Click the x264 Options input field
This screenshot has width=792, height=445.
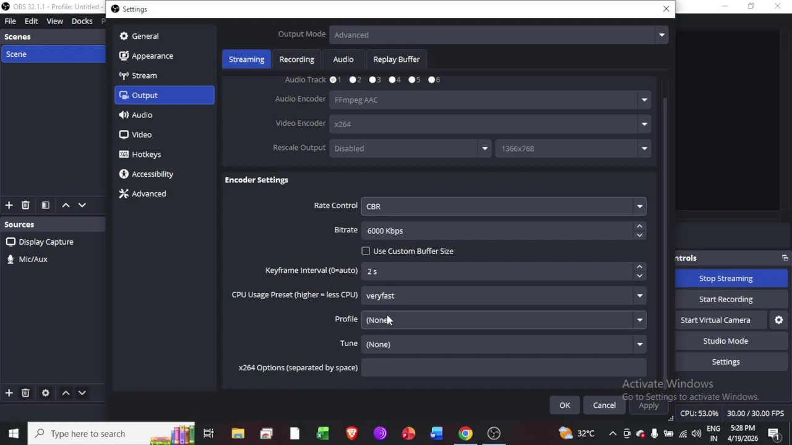504,368
